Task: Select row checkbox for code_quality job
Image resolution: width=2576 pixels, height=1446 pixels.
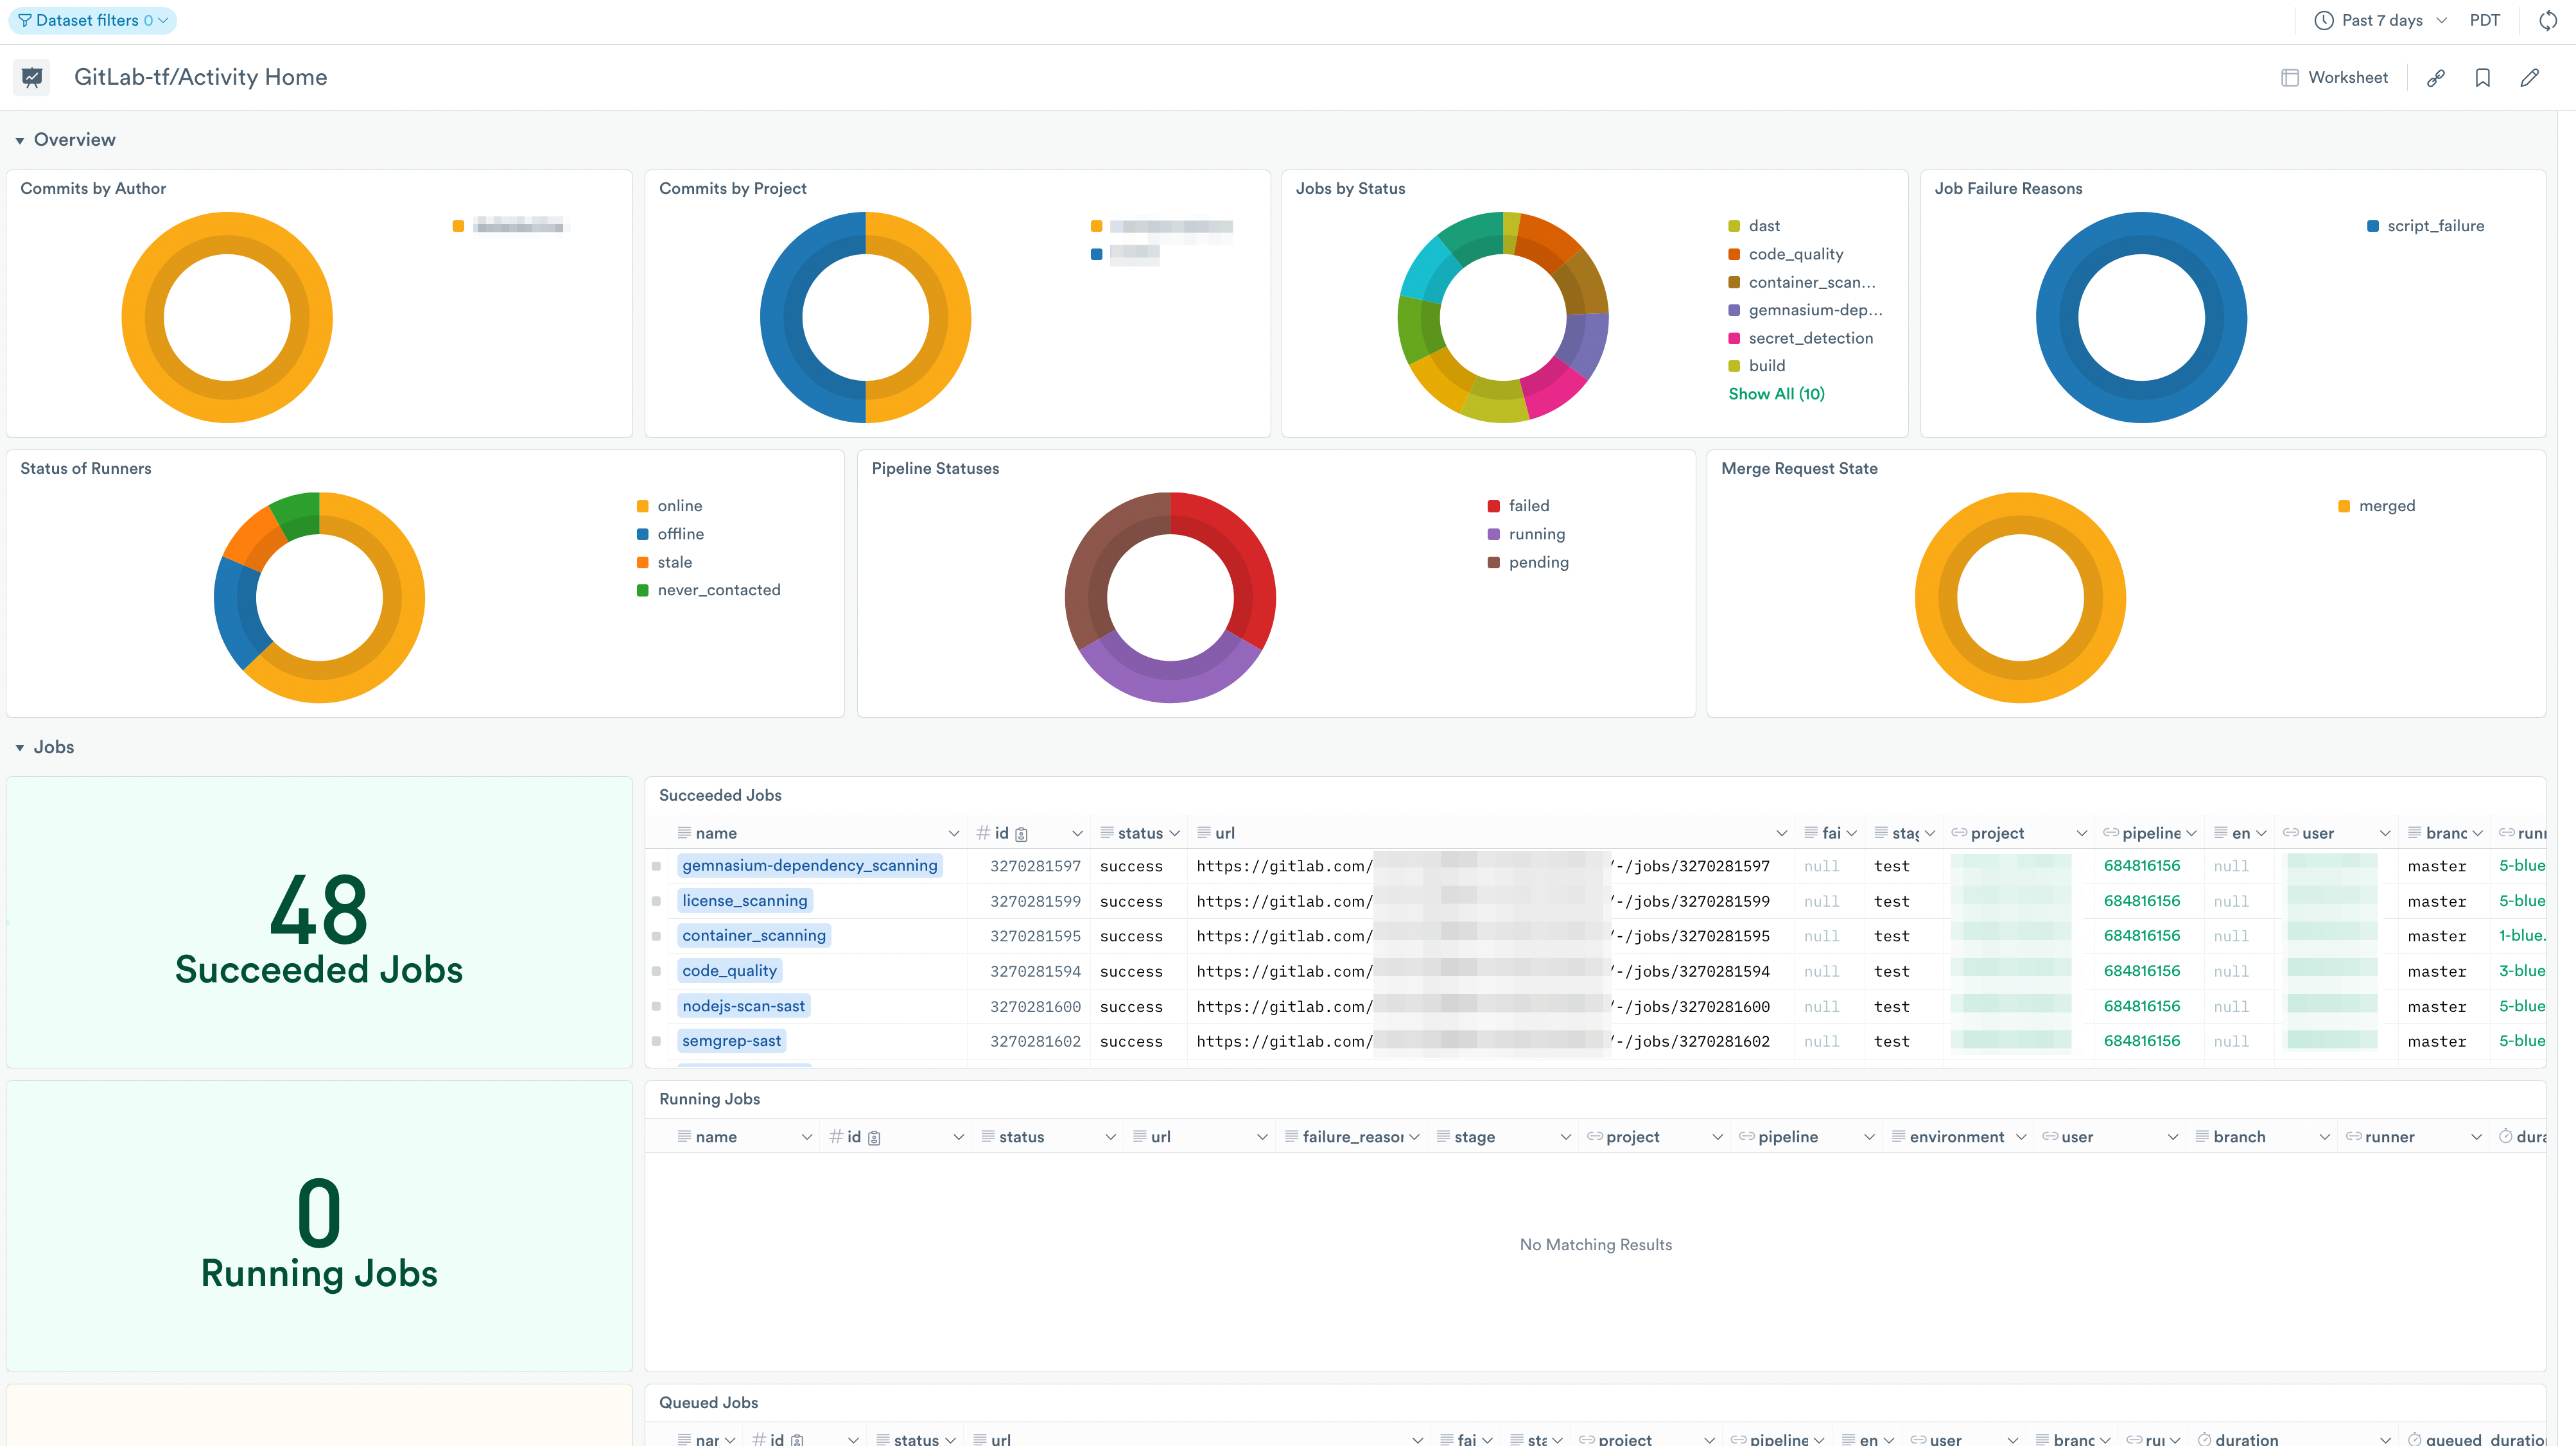Action: [x=656, y=971]
